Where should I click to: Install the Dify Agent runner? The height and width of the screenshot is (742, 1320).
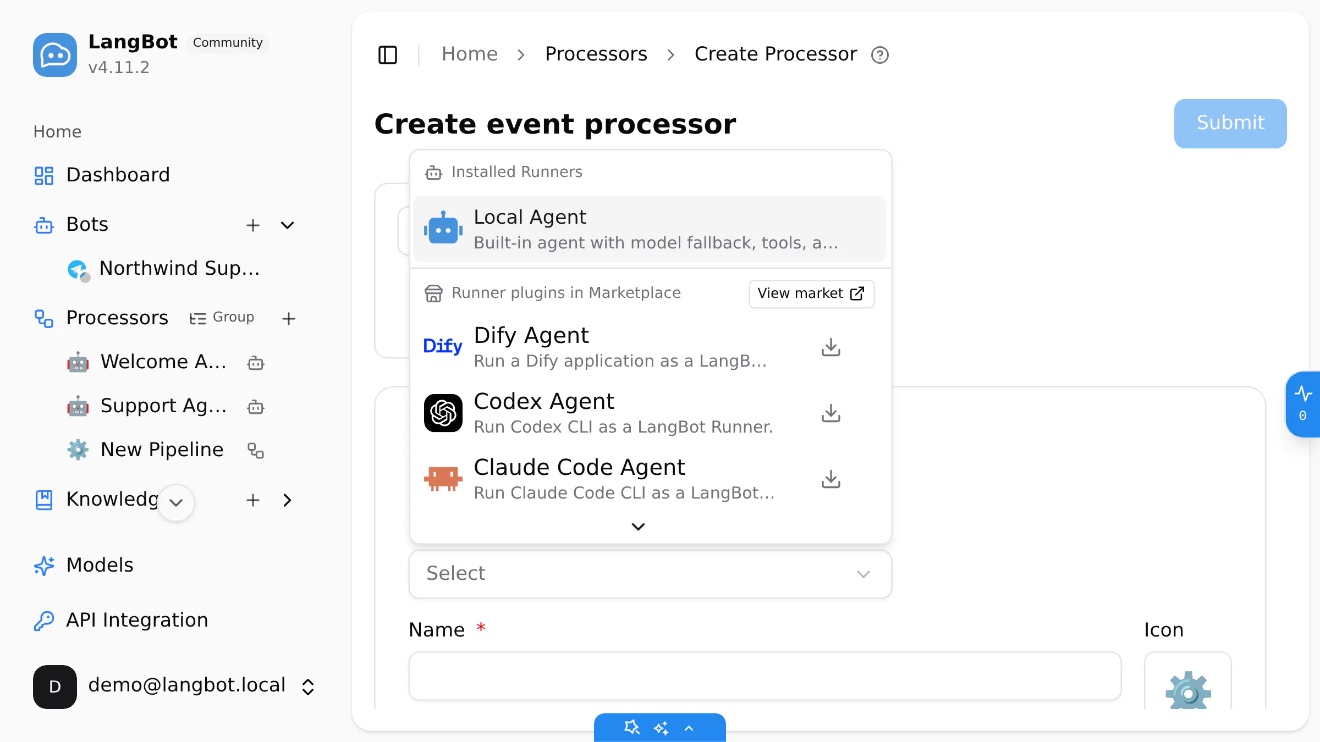[x=831, y=347]
